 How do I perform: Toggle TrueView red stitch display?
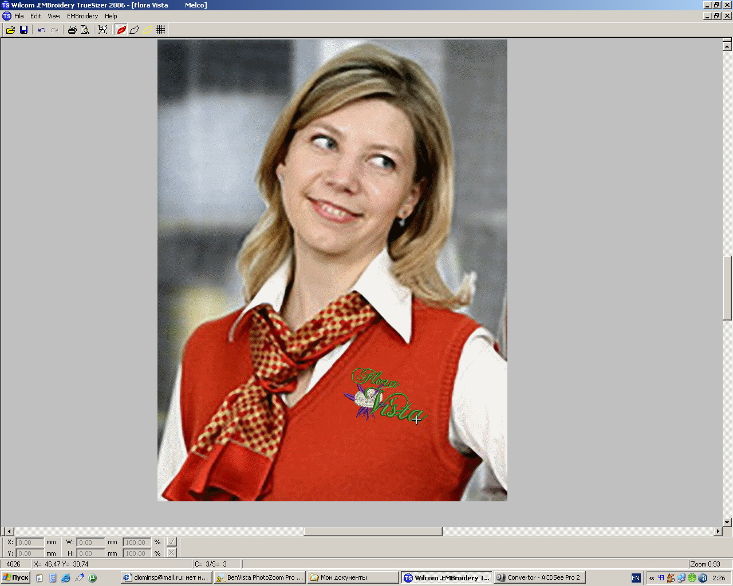tap(121, 30)
